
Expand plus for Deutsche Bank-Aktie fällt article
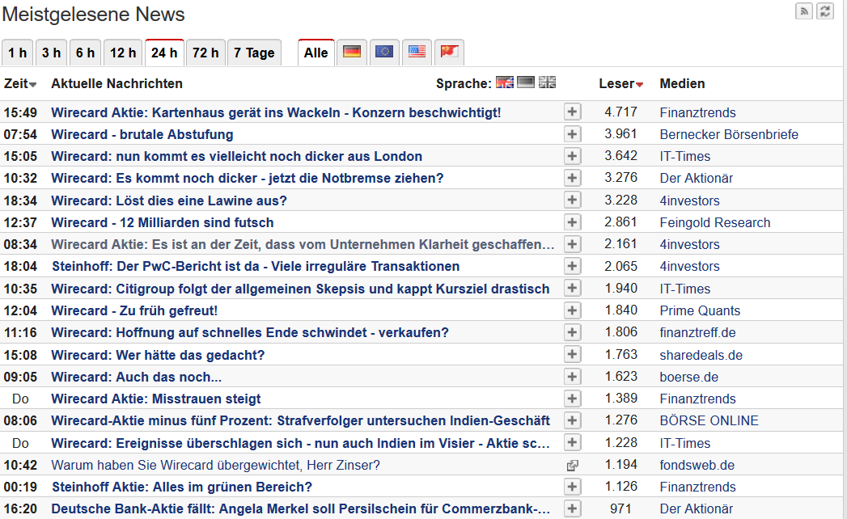click(572, 508)
